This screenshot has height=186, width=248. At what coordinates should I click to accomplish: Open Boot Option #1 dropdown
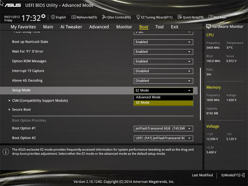coord(164,129)
